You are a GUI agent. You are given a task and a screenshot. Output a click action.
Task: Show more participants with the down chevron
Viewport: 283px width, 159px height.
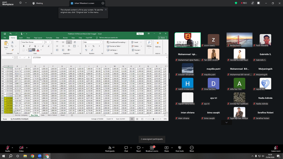tap(226, 123)
